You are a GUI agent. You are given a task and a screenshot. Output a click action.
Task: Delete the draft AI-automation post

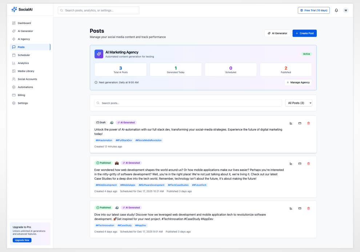coord(308,123)
